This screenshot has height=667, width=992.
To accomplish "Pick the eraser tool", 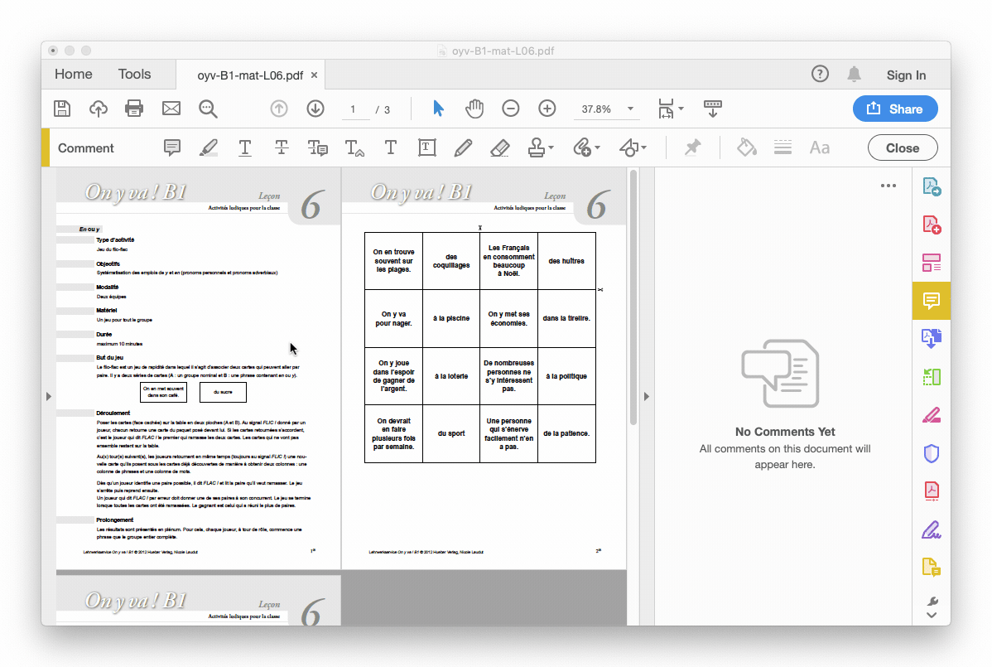I will pos(500,148).
